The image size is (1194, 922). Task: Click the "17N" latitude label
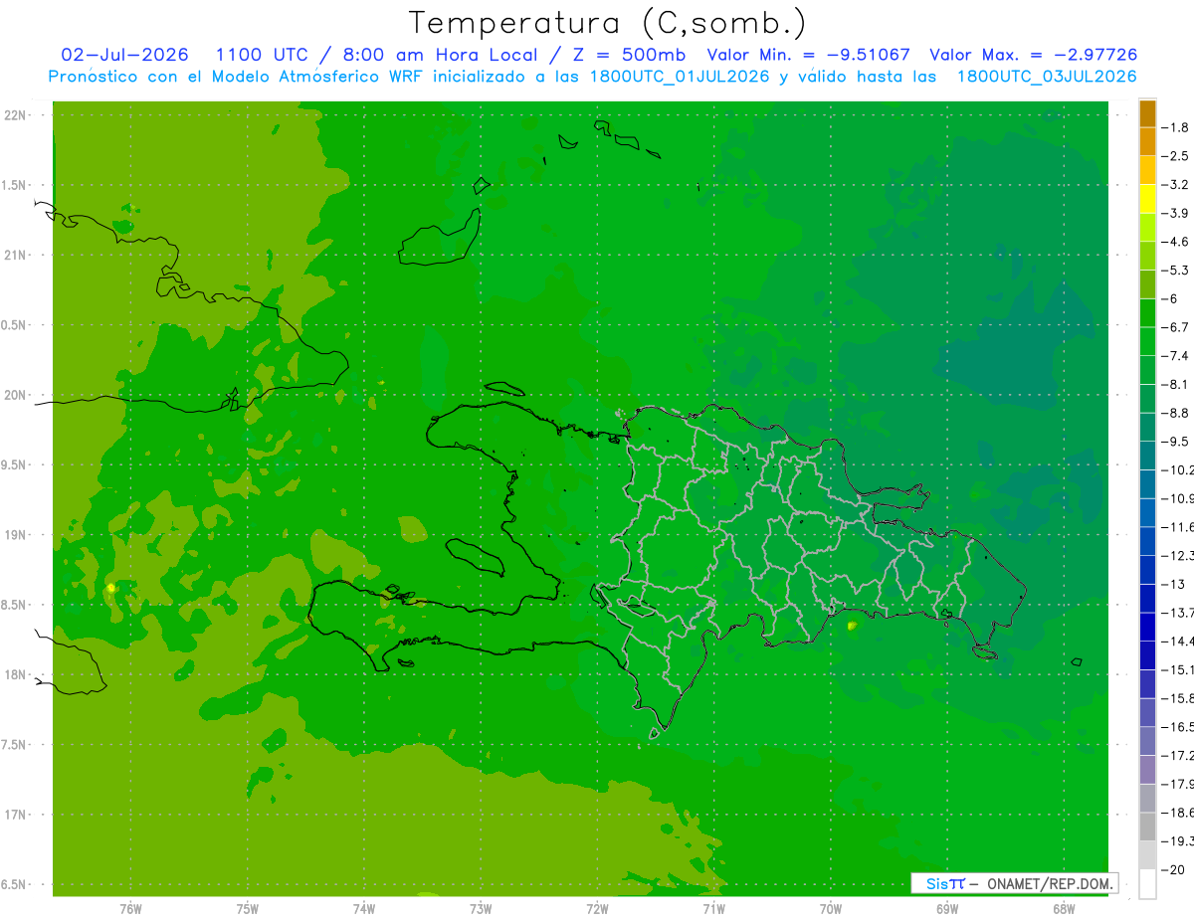click(x=15, y=815)
